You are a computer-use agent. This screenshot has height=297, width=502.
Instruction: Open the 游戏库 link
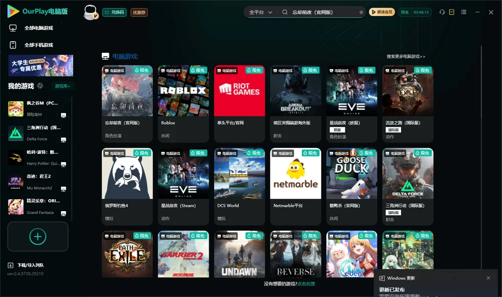pos(62,86)
